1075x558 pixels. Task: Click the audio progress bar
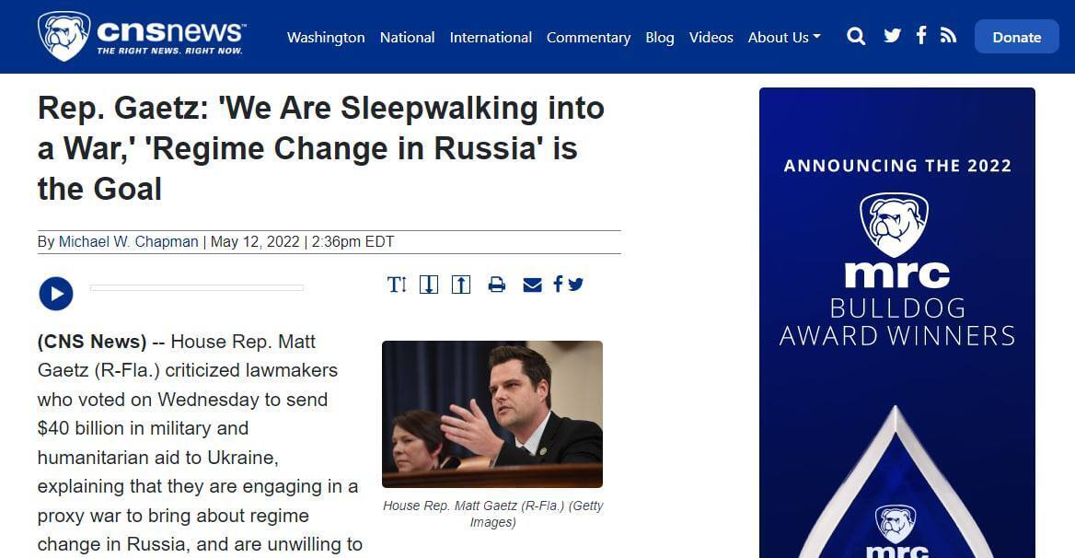pos(196,288)
